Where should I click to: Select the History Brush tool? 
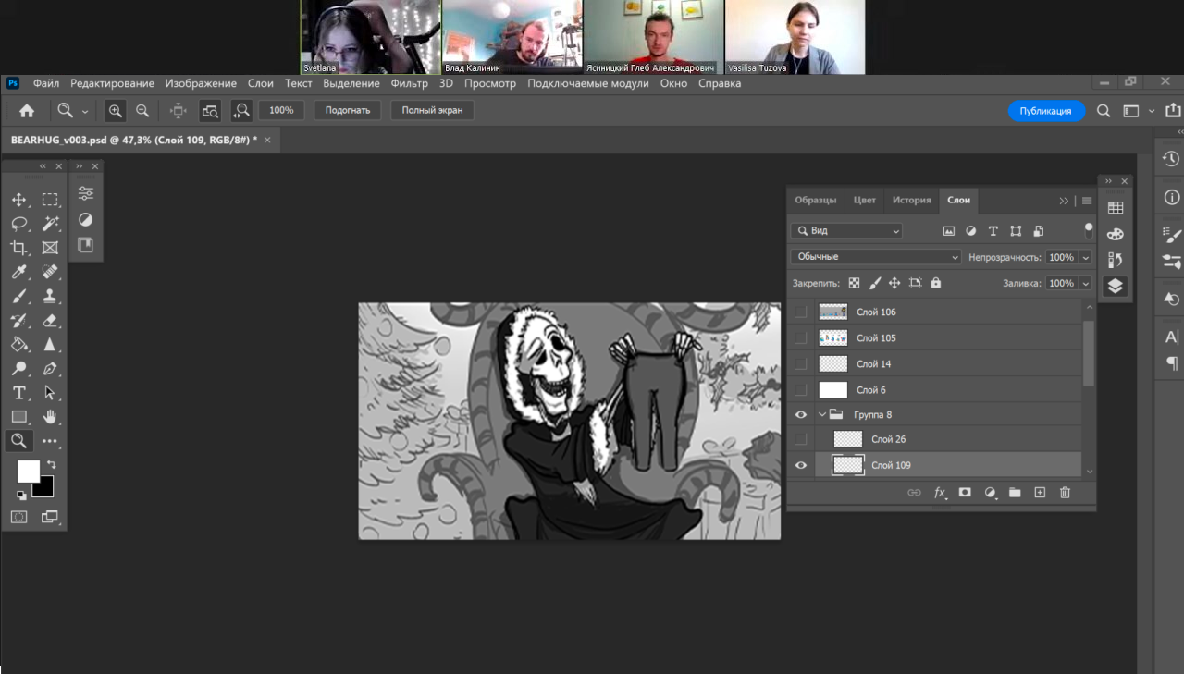point(18,321)
